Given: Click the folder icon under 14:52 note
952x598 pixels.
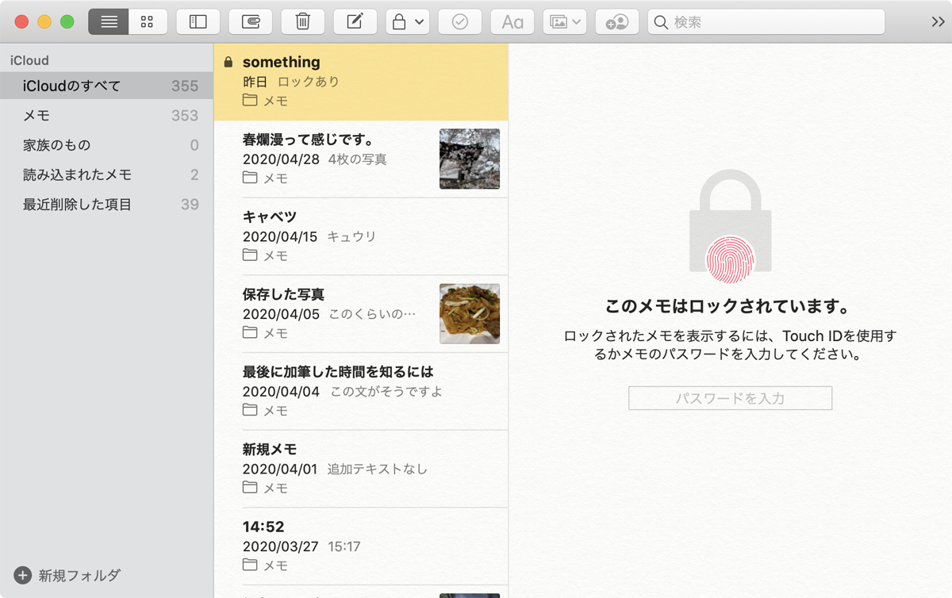Looking at the screenshot, I should [251, 565].
